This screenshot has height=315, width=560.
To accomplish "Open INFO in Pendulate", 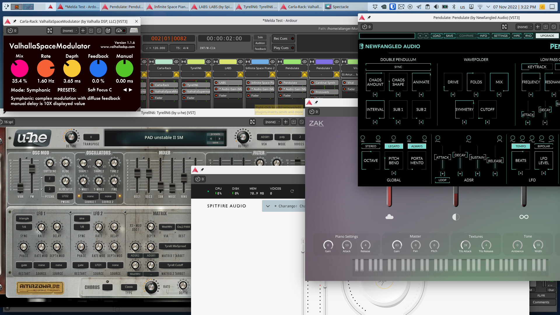I will point(483,36).
